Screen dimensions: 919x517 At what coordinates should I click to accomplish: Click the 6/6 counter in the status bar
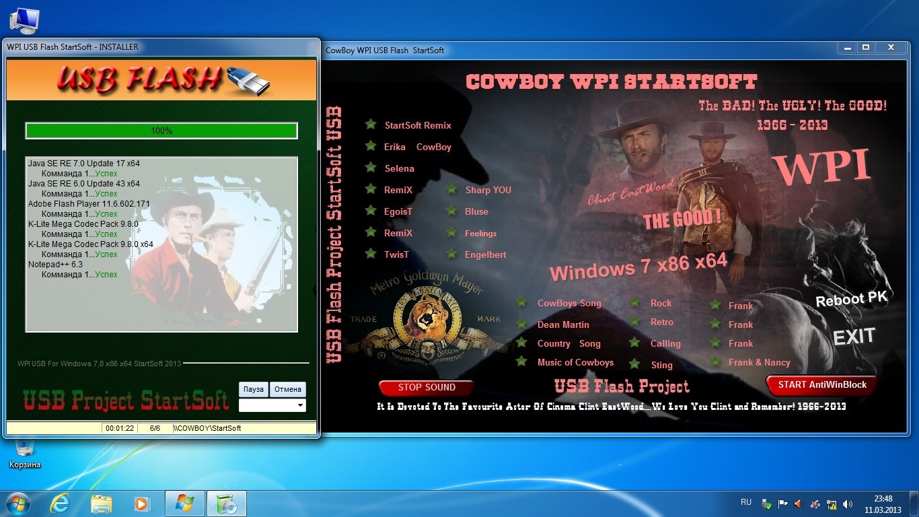(x=155, y=428)
